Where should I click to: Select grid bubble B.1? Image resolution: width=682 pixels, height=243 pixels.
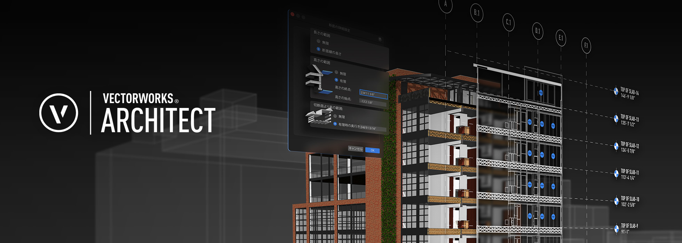477,13
